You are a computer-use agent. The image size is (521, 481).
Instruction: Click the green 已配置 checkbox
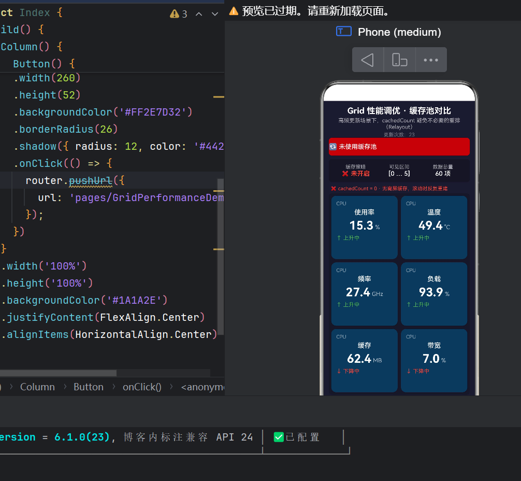pyautogui.click(x=279, y=437)
